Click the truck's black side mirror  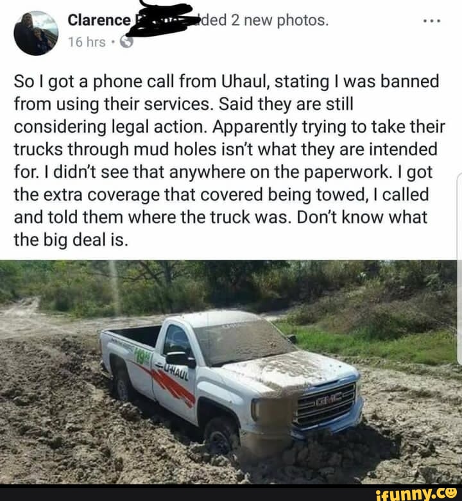pos(180,359)
